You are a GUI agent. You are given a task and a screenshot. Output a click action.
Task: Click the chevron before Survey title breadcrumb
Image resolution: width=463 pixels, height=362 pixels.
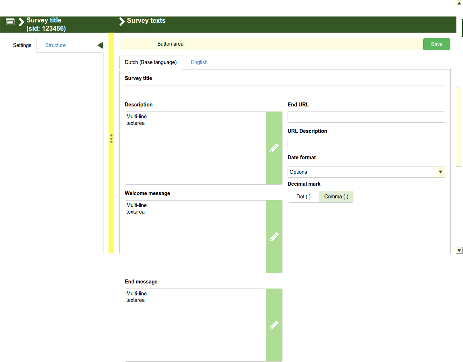pos(21,22)
